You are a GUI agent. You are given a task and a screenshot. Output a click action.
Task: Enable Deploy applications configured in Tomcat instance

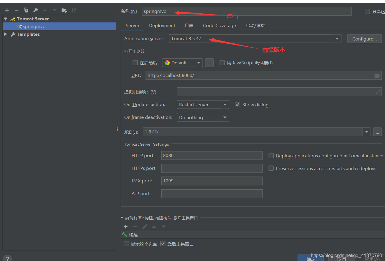click(x=271, y=156)
